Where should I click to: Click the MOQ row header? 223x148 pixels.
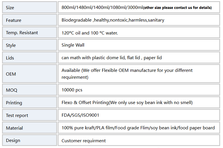[x=30, y=90]
